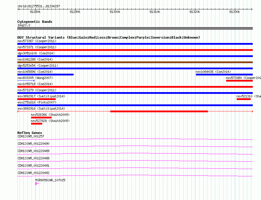Screen dimensions: 261x200
Task: Select the nsv833305 thin blue line
Action: click(26, 81)
